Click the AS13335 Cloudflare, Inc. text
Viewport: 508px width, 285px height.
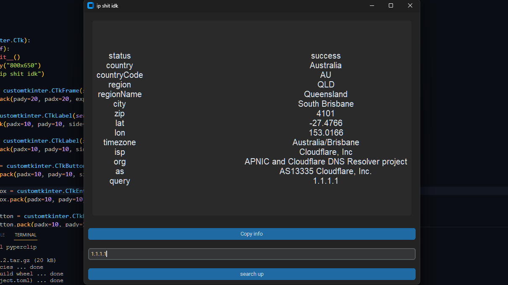tap(325, 171)
